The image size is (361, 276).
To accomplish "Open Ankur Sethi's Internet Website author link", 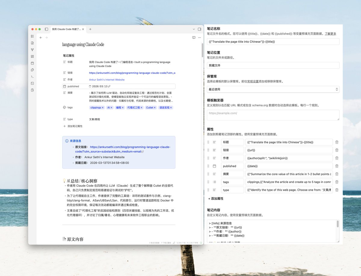I will tap(107, 80).
